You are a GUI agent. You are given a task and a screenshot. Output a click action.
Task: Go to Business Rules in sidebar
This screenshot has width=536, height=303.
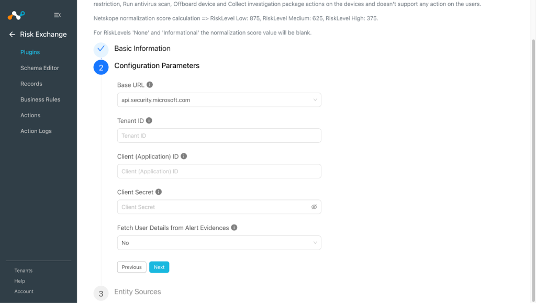pos(40,99)
